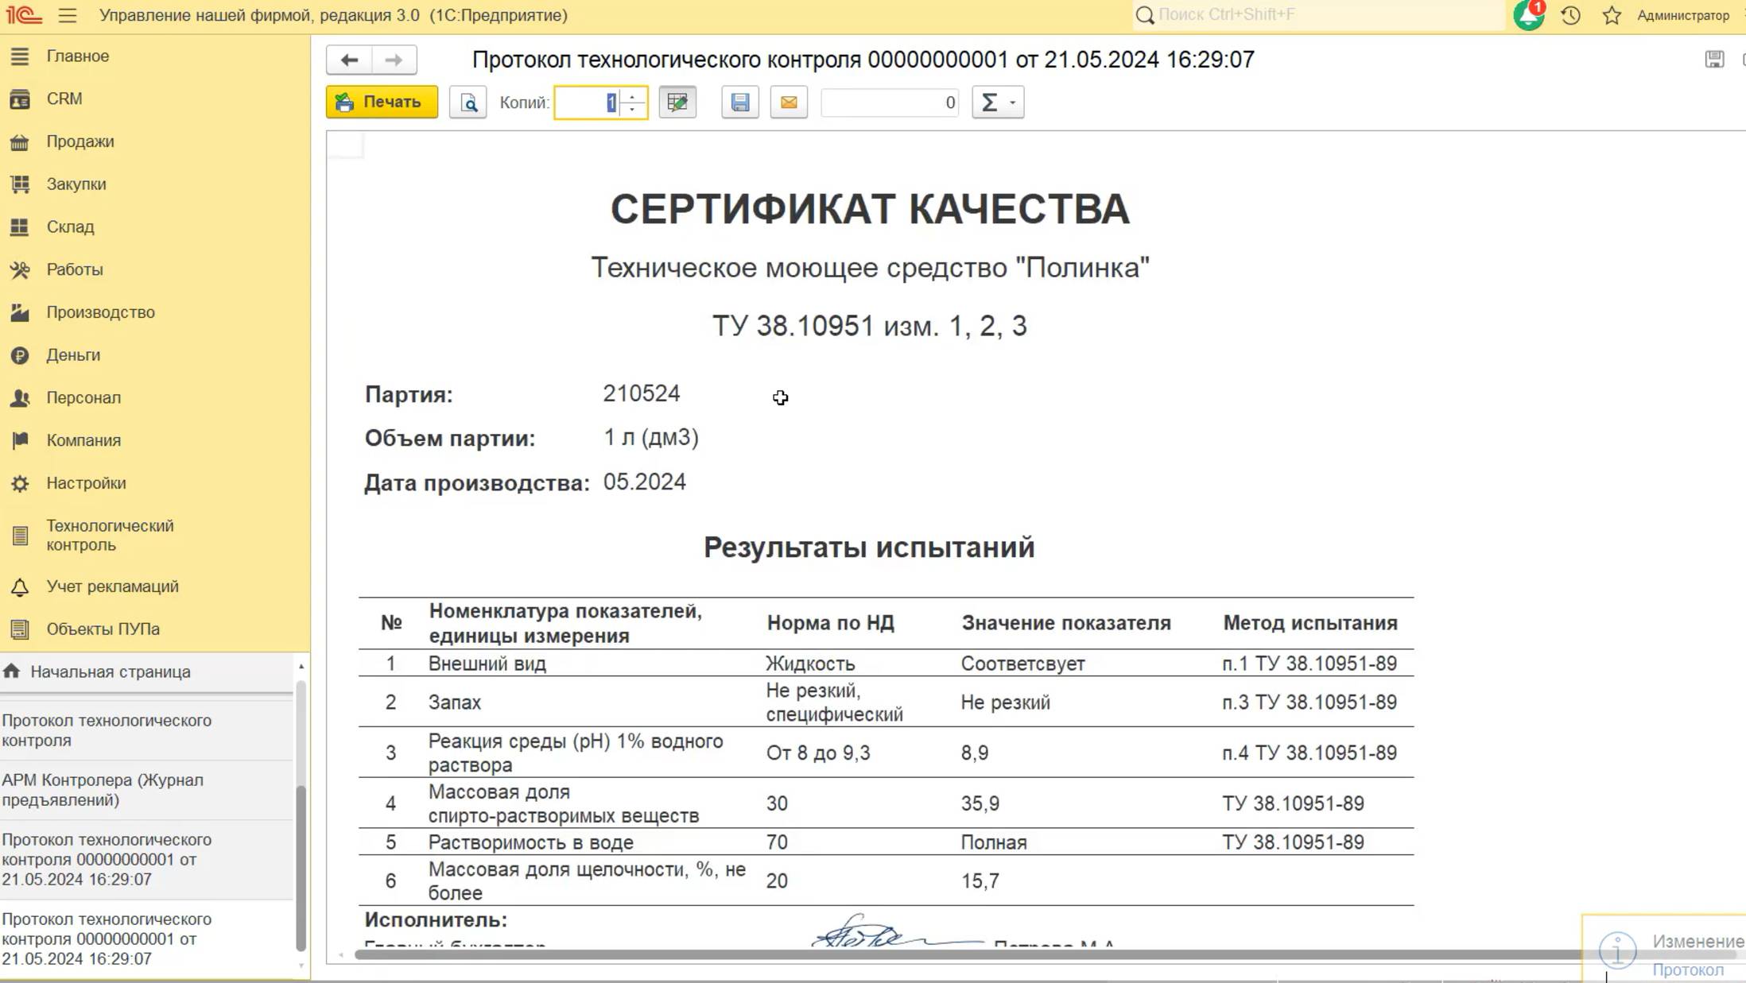Save the certificate with the diskette icon
The image size is (1746, 983).
(739, 103)
